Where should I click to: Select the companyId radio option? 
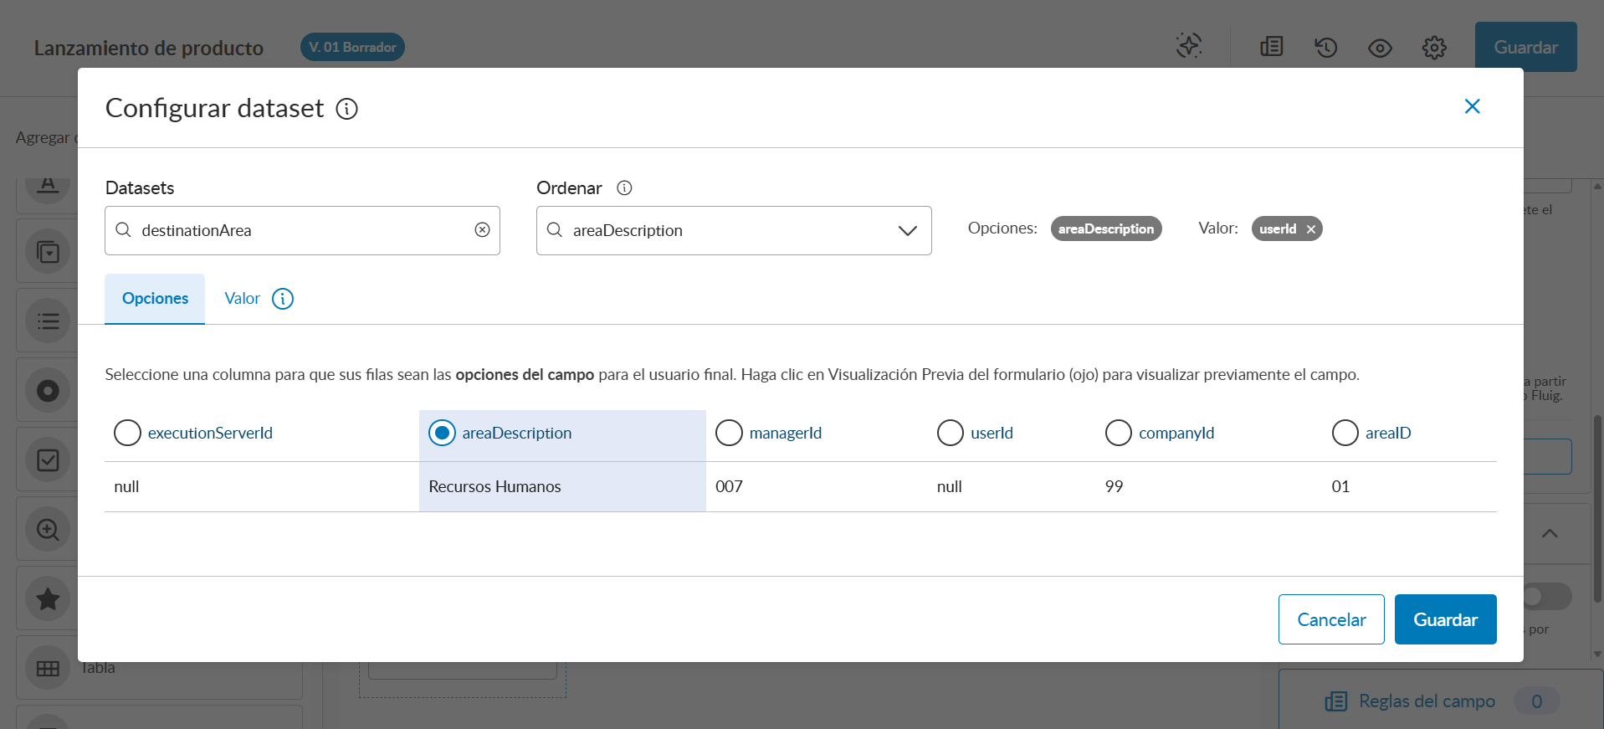[1118, 433]
